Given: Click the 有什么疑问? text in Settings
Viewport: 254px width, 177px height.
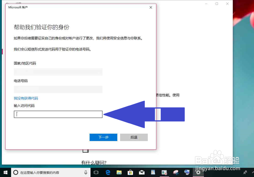Looking at the screenshot, I should (94, 163).
